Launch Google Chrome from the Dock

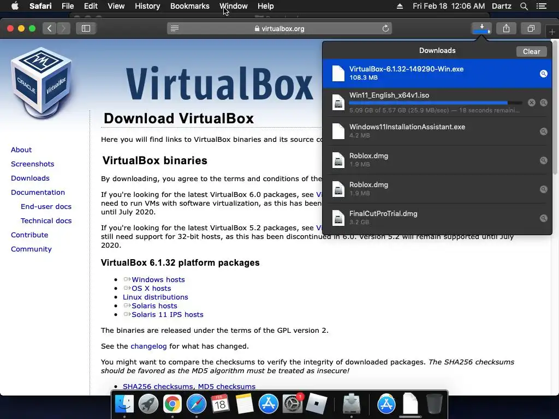pos(172,404)
